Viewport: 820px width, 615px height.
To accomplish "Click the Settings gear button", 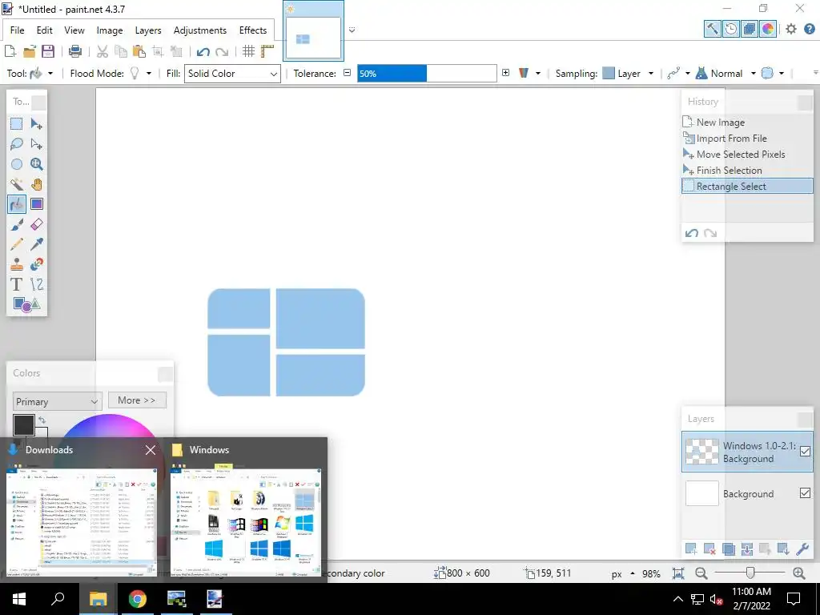I will (x=790, y=30).
